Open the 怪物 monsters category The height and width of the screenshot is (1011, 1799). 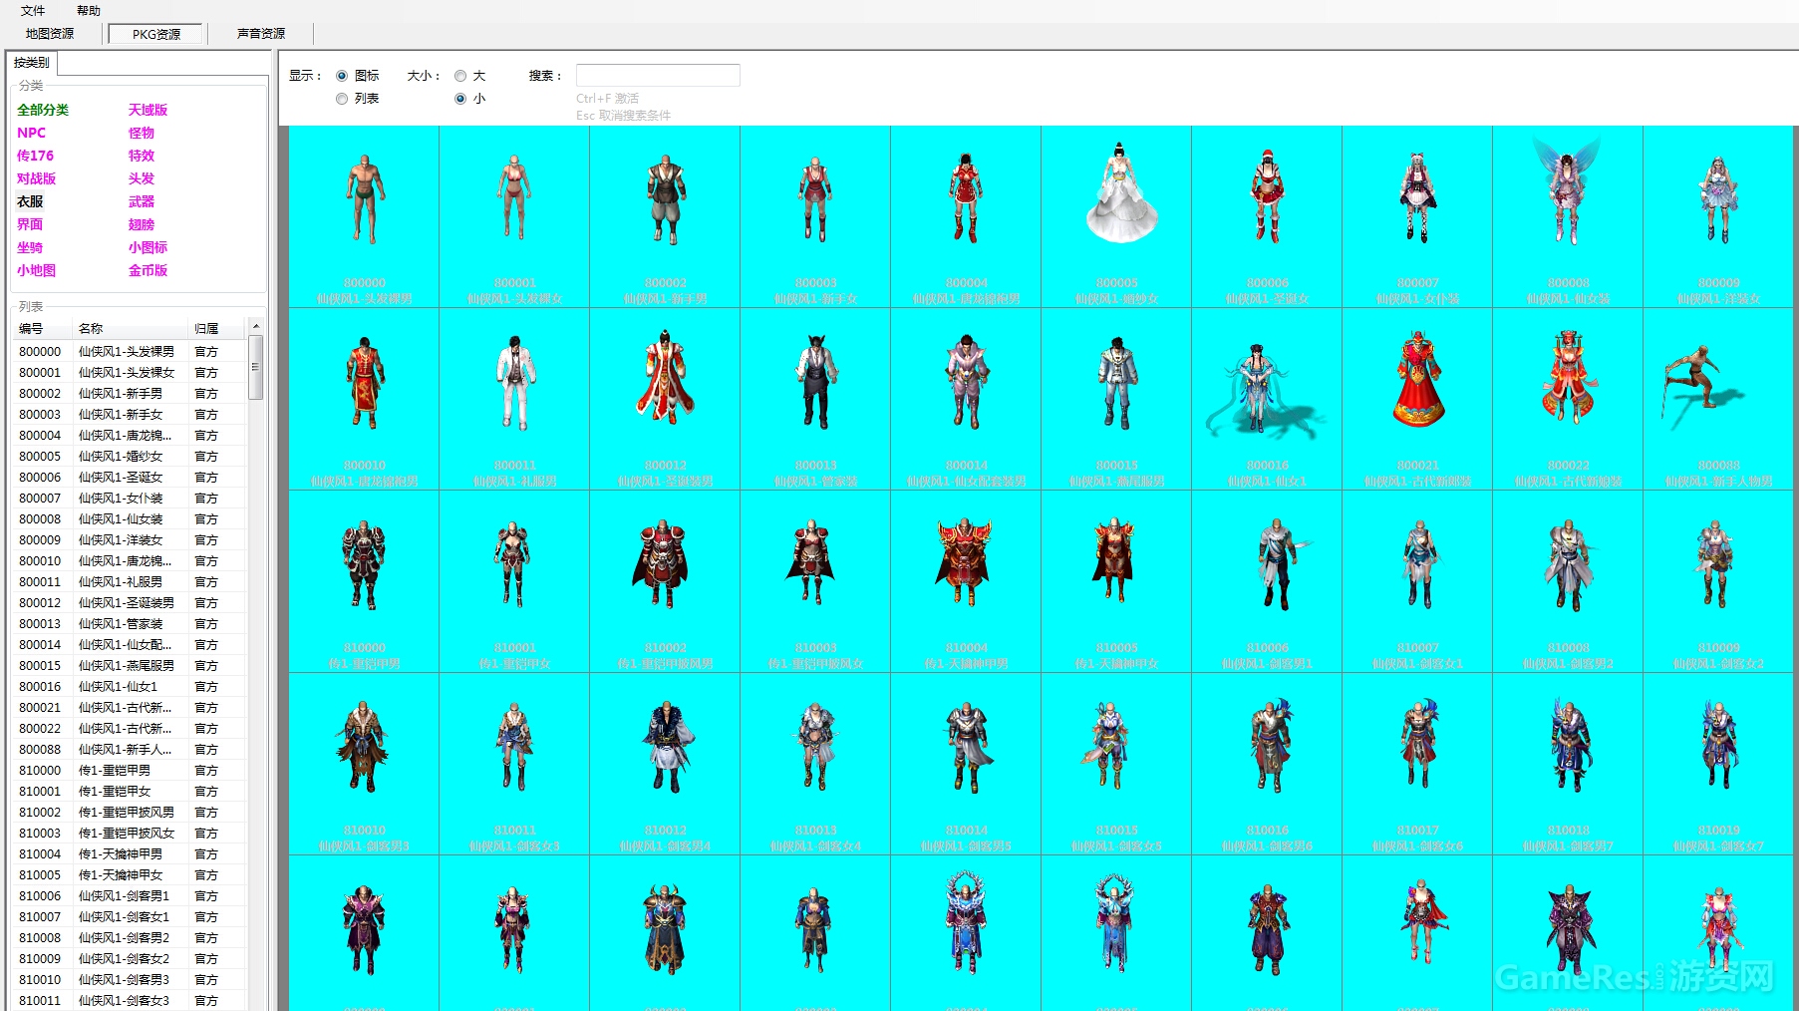(142, 133)
